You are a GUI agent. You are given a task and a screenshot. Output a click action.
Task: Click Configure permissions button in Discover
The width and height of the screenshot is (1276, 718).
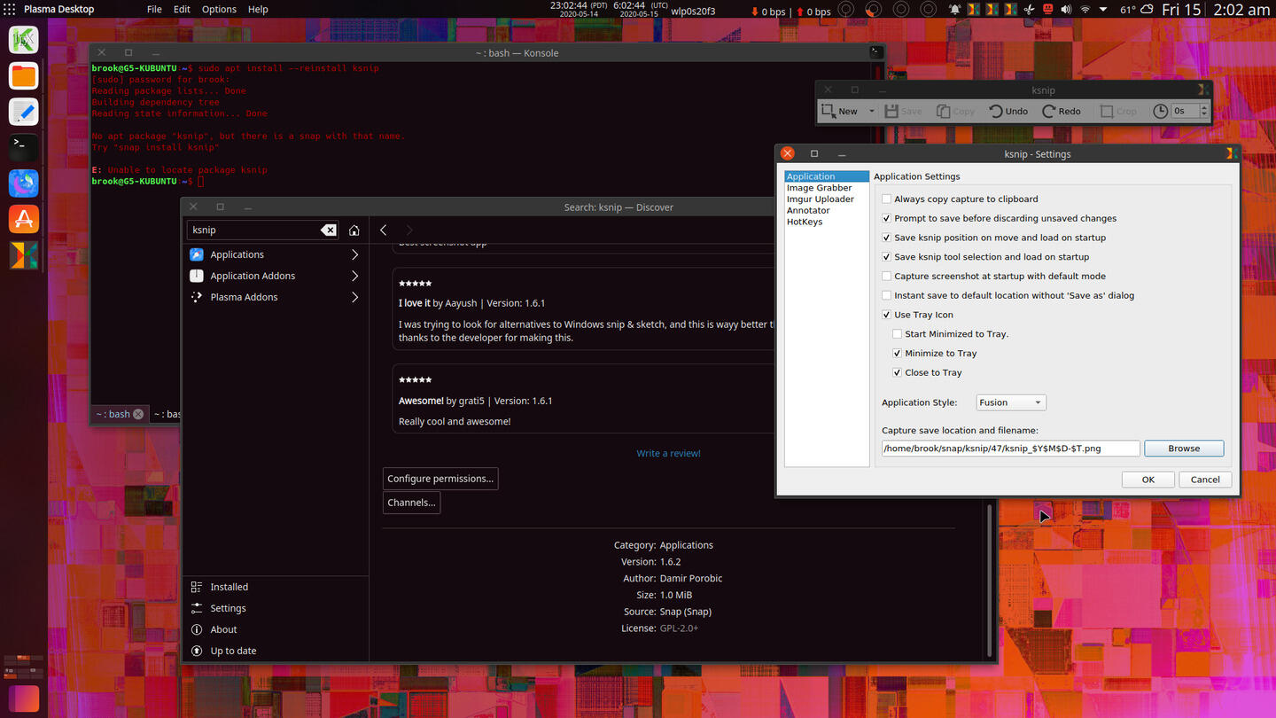(440, 479)
